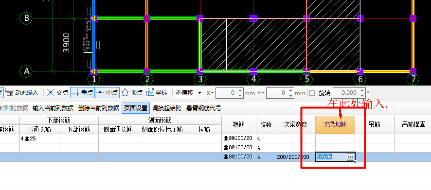
Task: Click the rotation angle field showing 0.000
Action: (x=346, y=93)
